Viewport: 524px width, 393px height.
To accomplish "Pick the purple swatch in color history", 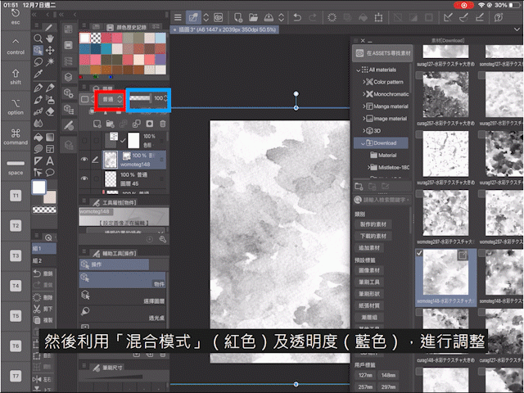I will 160,59.
